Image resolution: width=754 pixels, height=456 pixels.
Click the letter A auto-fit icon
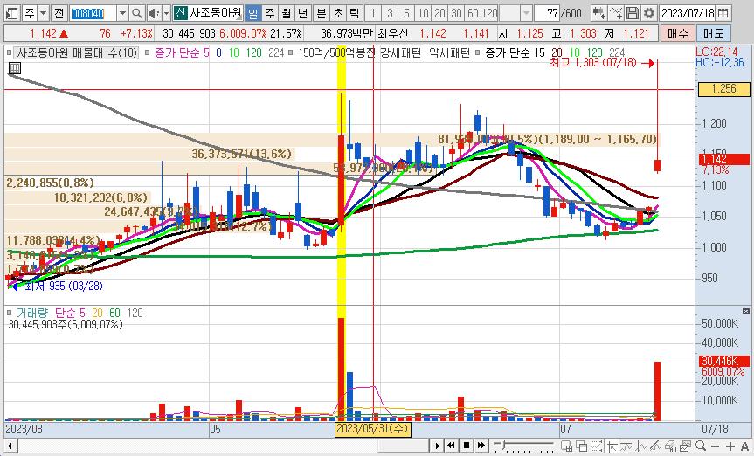(x=744, y=446)
